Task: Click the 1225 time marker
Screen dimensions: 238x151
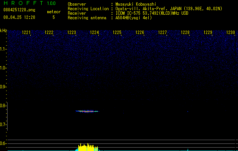Action: tap(117, 32)
